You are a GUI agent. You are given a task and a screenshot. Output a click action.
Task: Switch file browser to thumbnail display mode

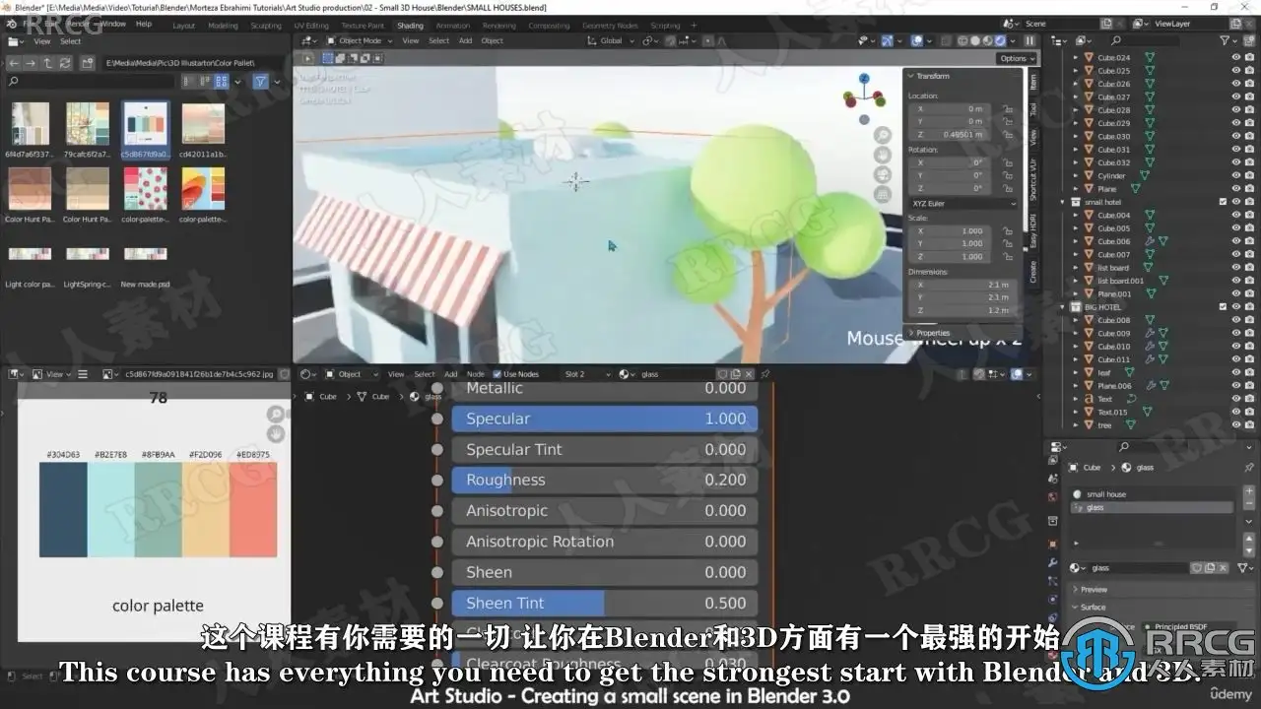point(222,82)
